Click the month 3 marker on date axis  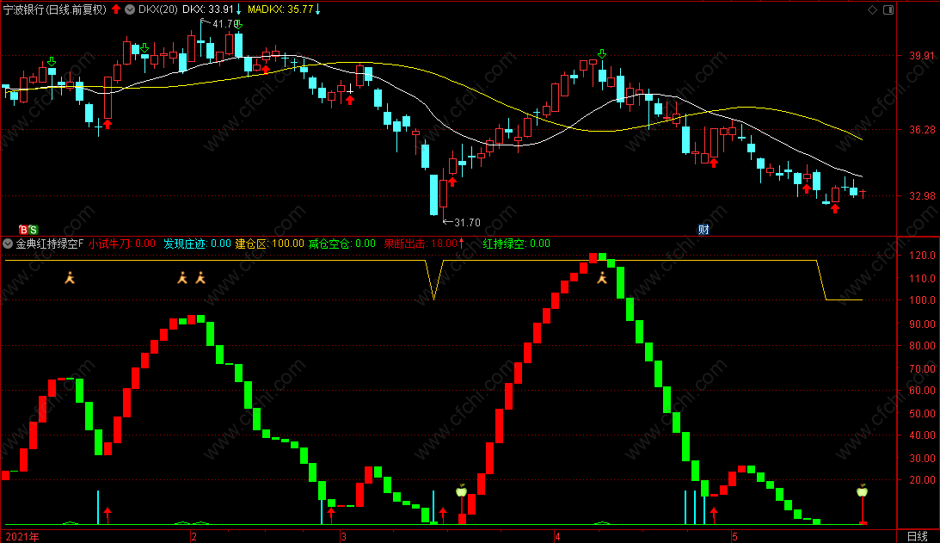(344, 536)
